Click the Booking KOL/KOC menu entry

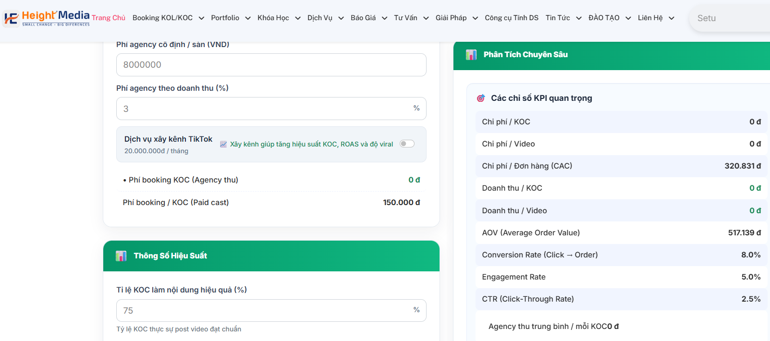163,17
